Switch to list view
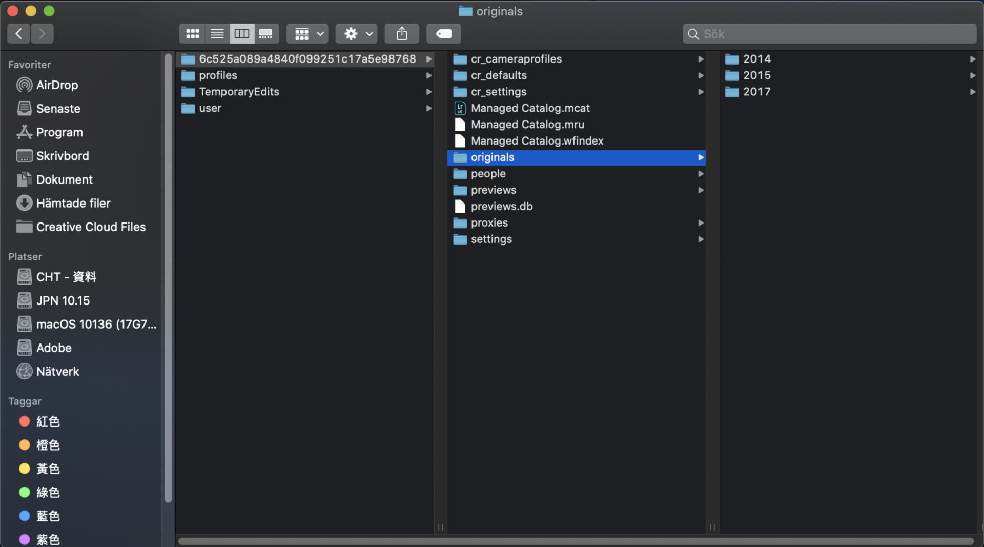This screenshot has height=547, width=984. point(217,34)
